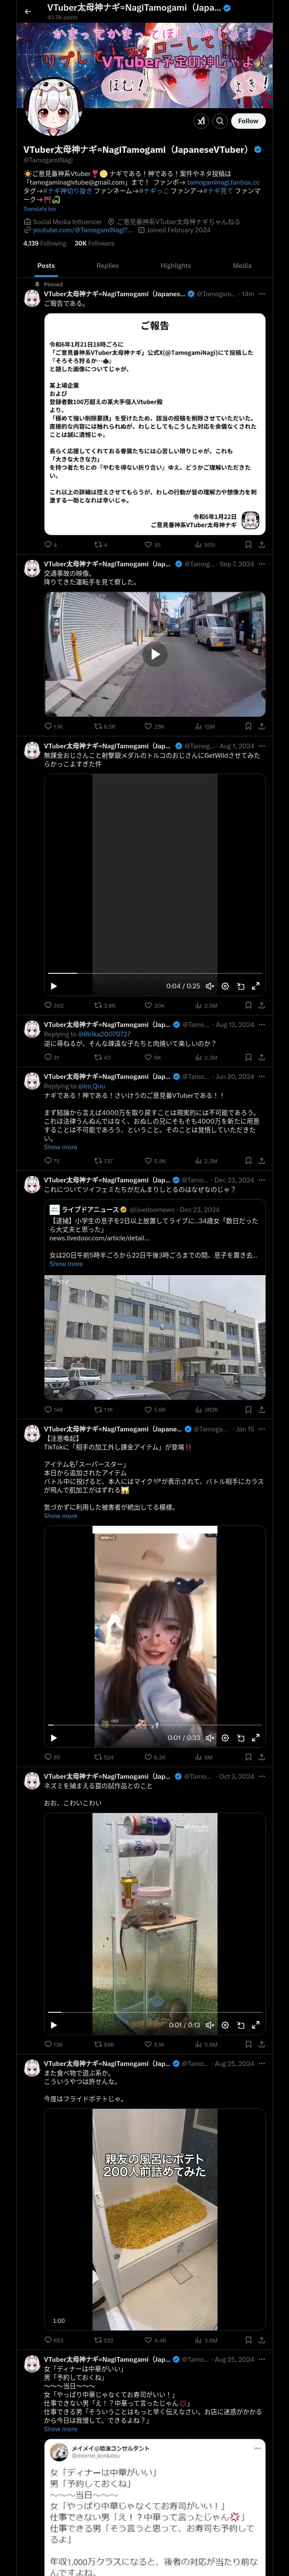The image size is (289, 2576).
Task: Repost the Sep 7, 2024 driving video post
Action: click(104, 727)
